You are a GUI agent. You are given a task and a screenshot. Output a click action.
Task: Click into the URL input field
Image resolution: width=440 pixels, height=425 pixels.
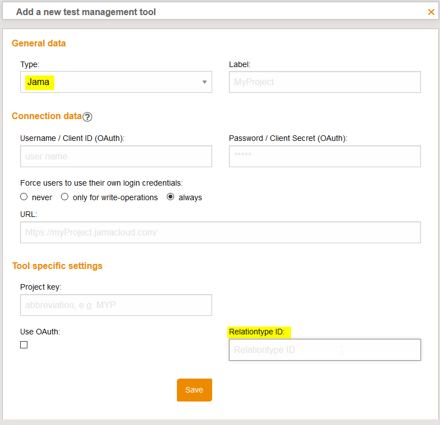coord(220,232)
